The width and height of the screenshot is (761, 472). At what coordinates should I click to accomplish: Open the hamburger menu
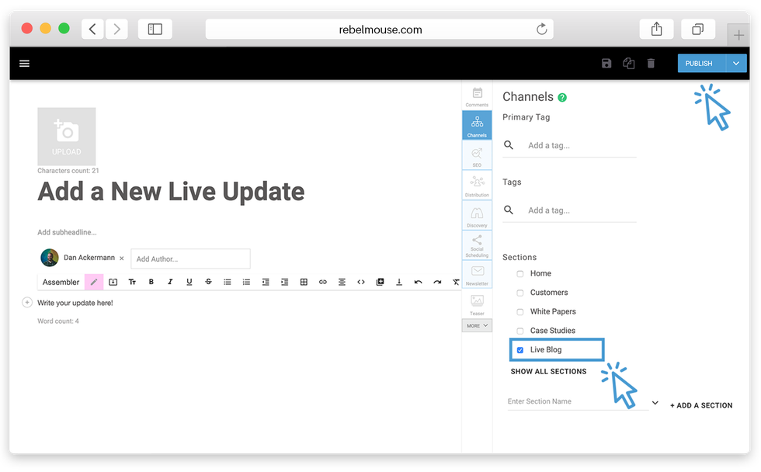(x=24, y=64)
